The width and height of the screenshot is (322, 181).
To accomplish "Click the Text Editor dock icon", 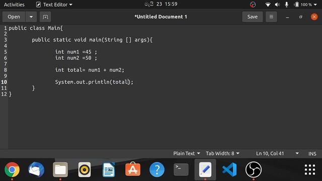I will tap(205, 169).
